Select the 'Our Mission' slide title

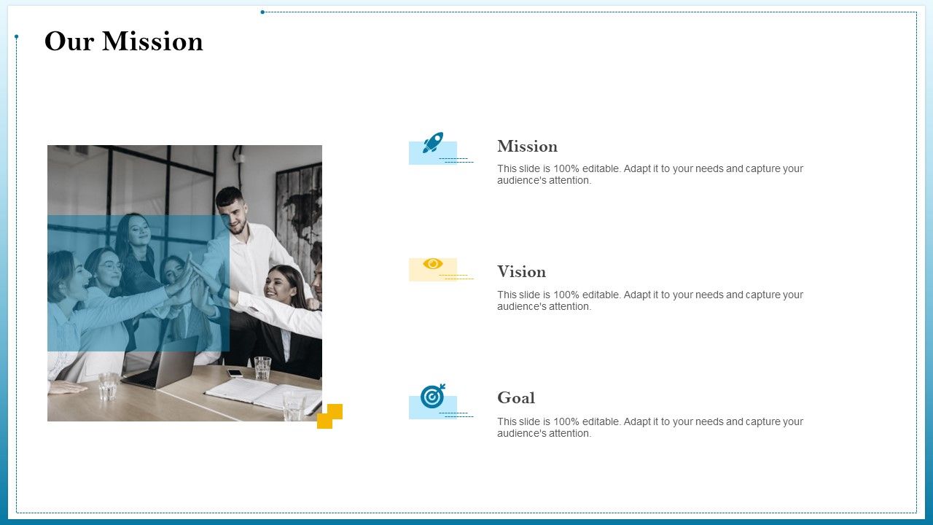[x=124, y=42]
